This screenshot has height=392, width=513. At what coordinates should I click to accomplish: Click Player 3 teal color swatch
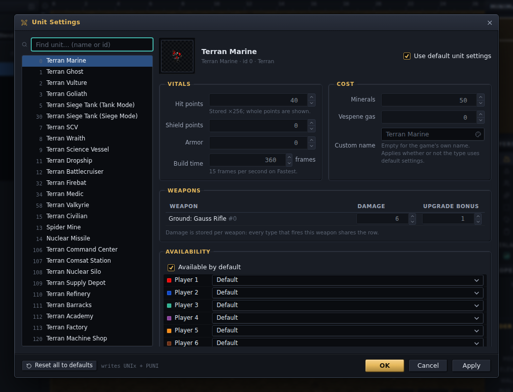click(169, 305)
